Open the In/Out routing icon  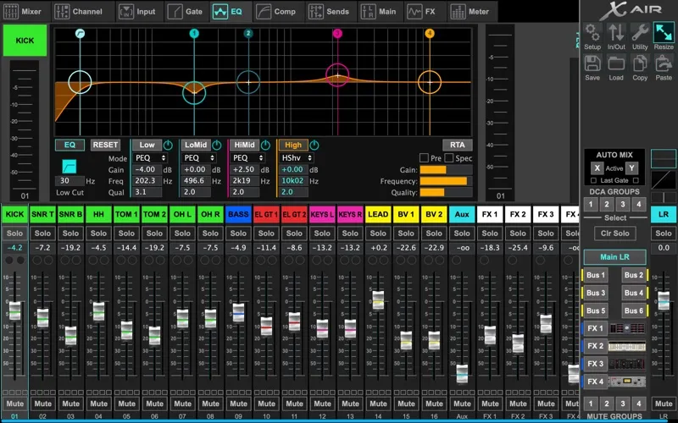tap(616, 33)
